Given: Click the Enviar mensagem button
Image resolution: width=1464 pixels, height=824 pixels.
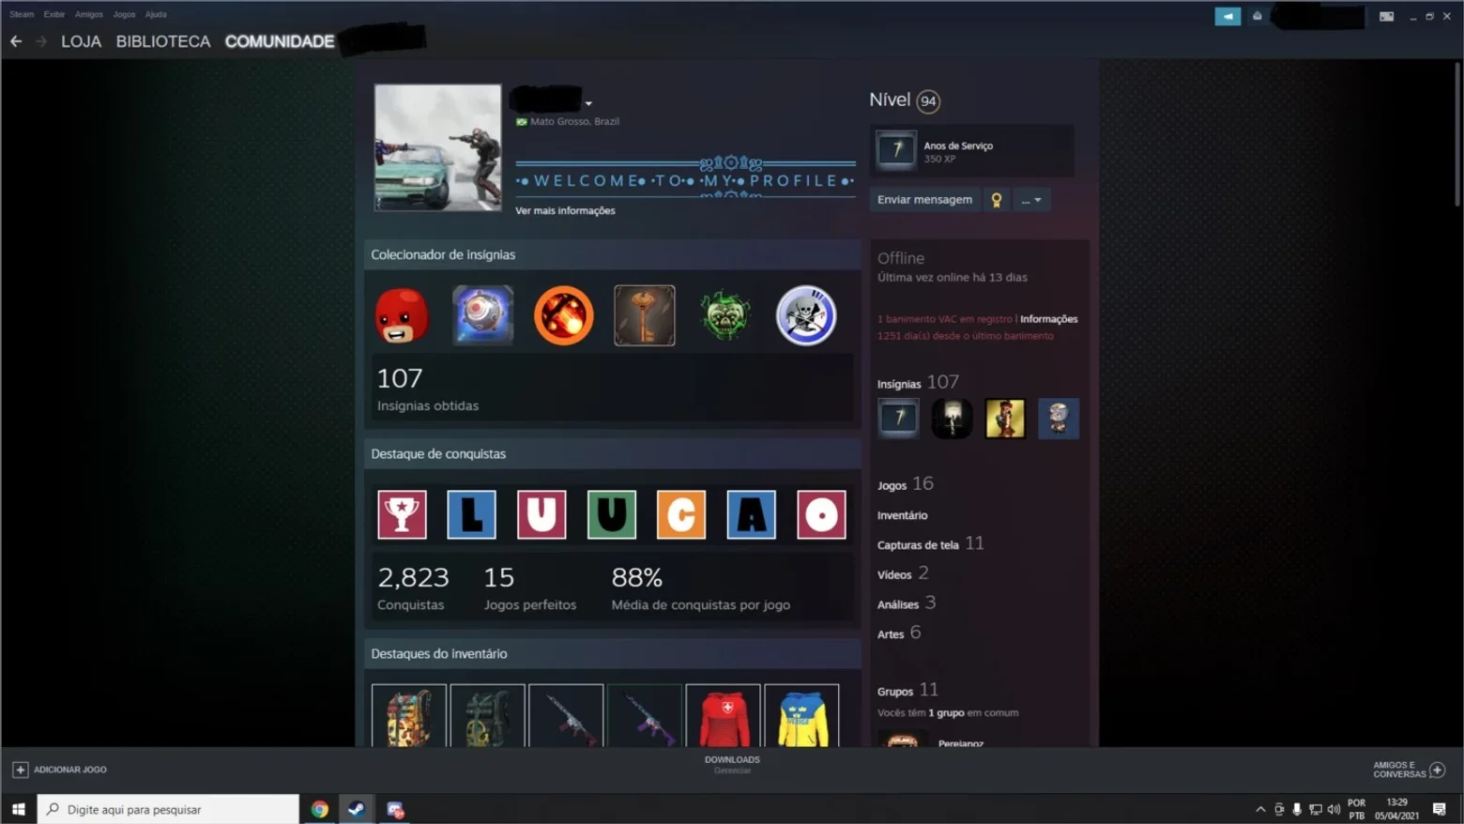Looking at the screenshot, I should coord(925,200).
